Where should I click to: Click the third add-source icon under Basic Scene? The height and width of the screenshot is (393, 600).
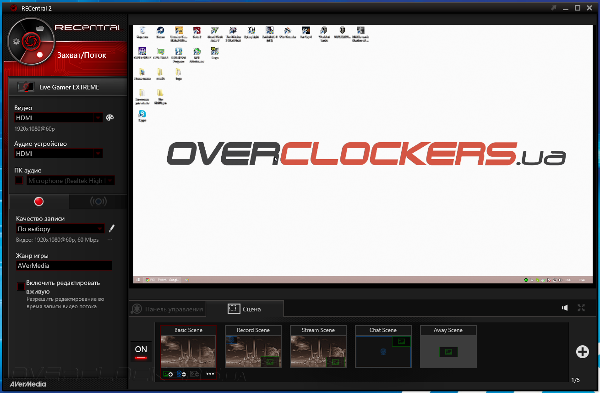pyautogui.click(x=194, y=374)
